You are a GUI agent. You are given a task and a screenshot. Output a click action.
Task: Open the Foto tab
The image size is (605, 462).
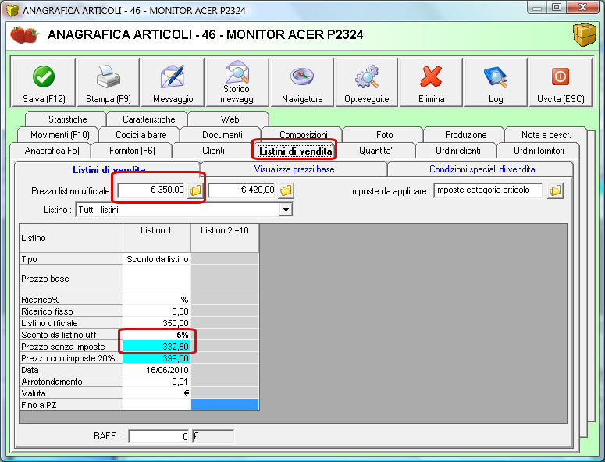384,135
